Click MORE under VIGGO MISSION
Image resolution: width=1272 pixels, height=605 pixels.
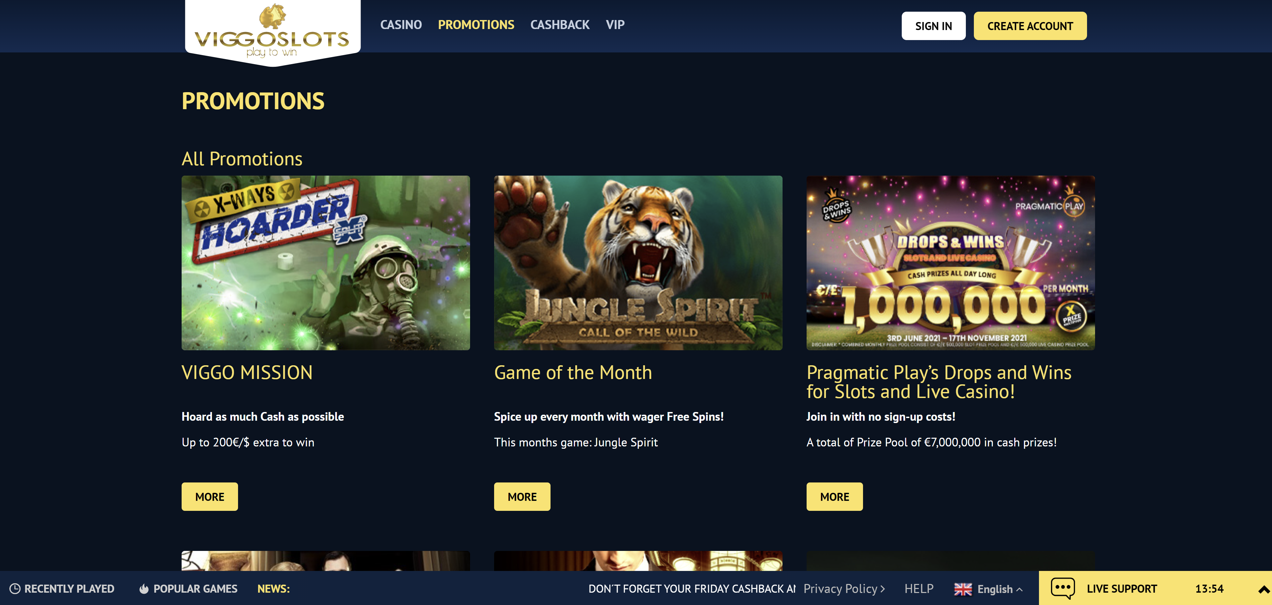(209, 496)
